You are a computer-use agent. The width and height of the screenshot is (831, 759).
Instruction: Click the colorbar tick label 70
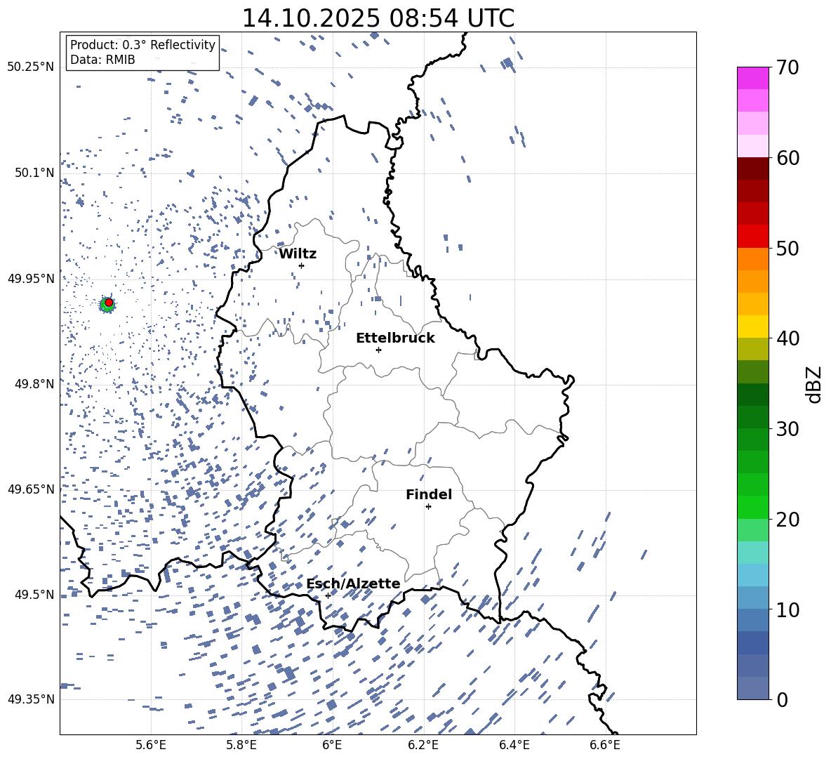point(788,68)
